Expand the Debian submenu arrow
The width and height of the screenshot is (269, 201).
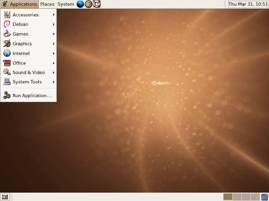(x=54, y=24)
